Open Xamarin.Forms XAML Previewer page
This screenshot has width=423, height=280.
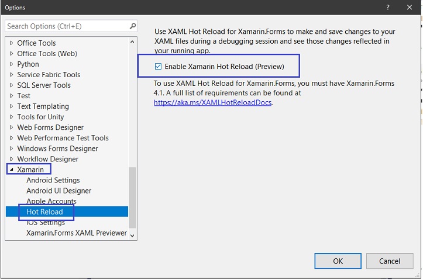tap(77, 233)
